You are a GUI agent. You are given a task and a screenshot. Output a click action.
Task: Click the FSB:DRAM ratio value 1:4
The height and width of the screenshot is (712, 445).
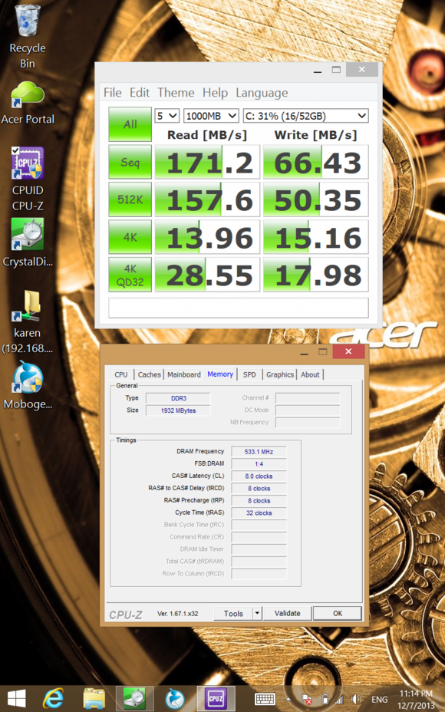pyautogui.click(x=259, y=464)
